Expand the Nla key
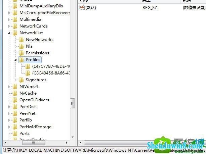Screen dimensions: 206x154 pos(15,46)
